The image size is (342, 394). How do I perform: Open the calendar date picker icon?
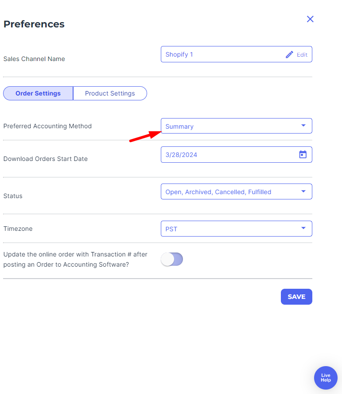(x=303, y=154)
